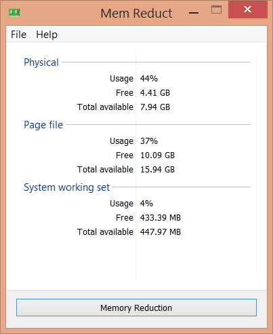Open the File menu
The width and height of the screenshot is (273, 334).
pos(18,35)
